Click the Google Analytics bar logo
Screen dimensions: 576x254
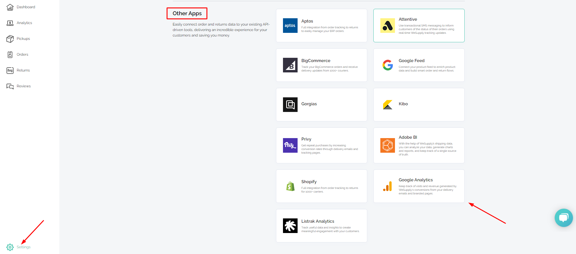click(388, 186)
